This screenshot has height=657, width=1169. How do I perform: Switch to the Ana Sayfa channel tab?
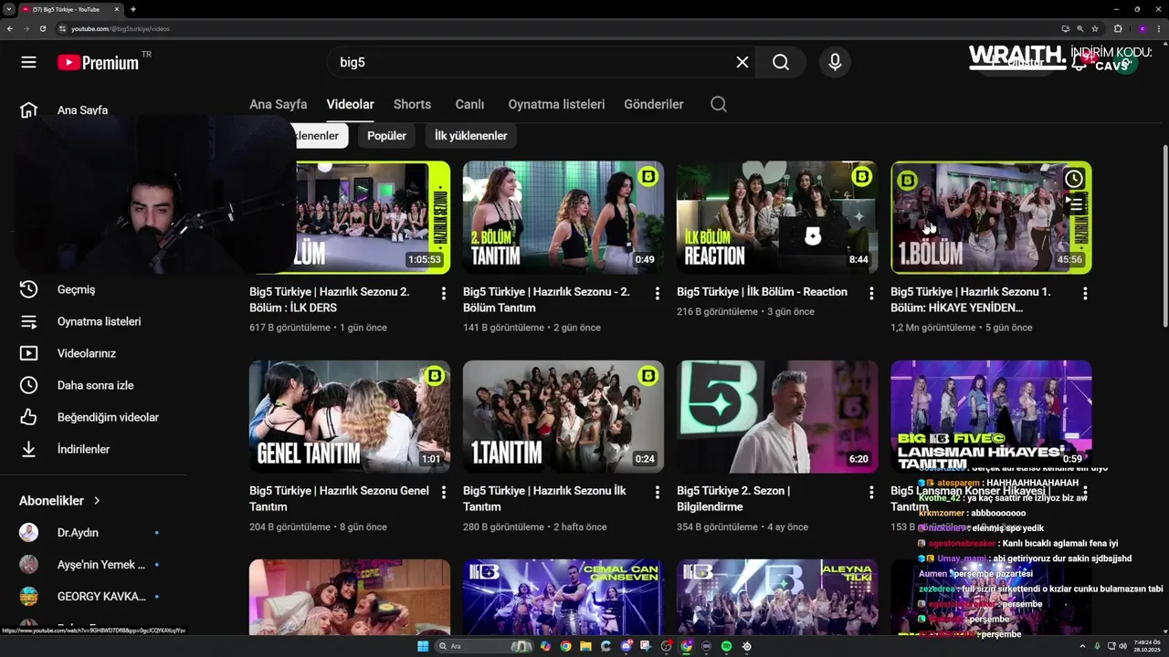278,104
